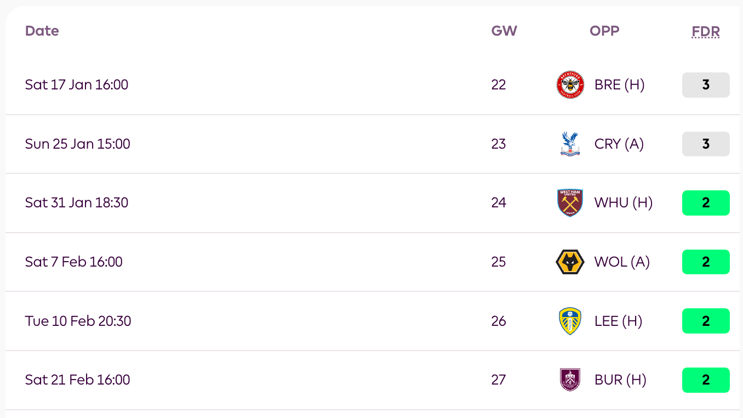Click the Date column header
The height and width of the screenshot is (418, 743).
point(42,31)
